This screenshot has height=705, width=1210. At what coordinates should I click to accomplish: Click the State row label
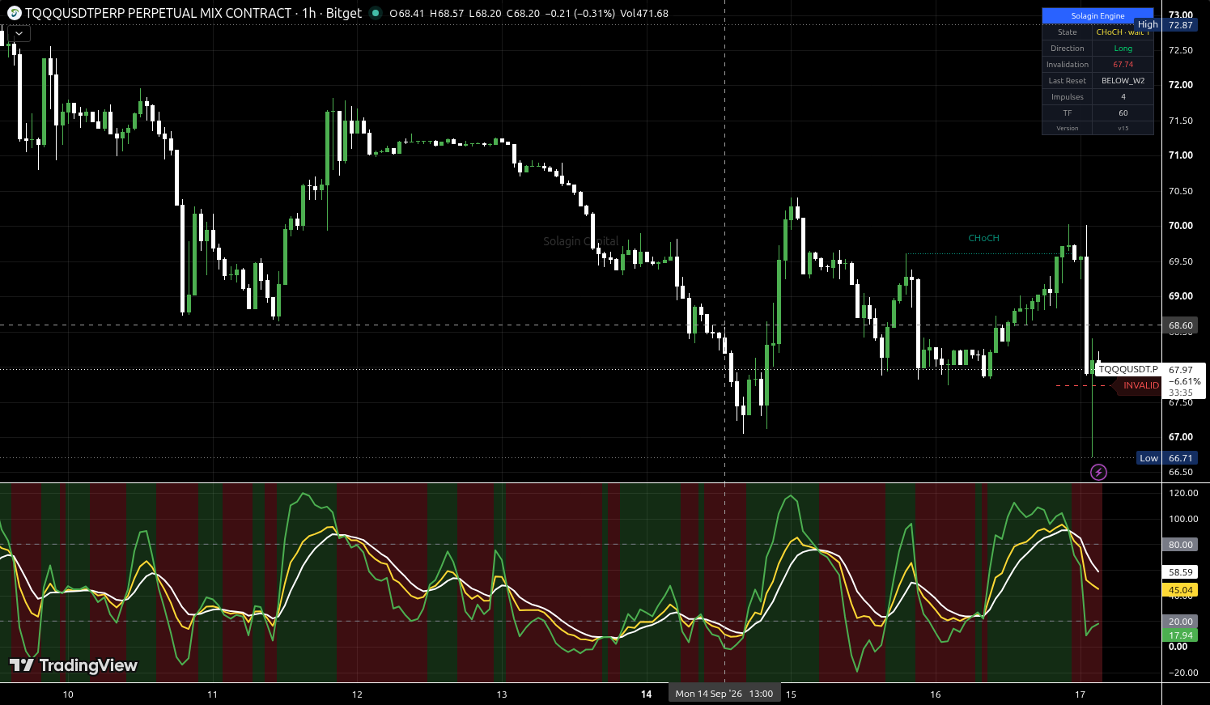coord(1067,32)
